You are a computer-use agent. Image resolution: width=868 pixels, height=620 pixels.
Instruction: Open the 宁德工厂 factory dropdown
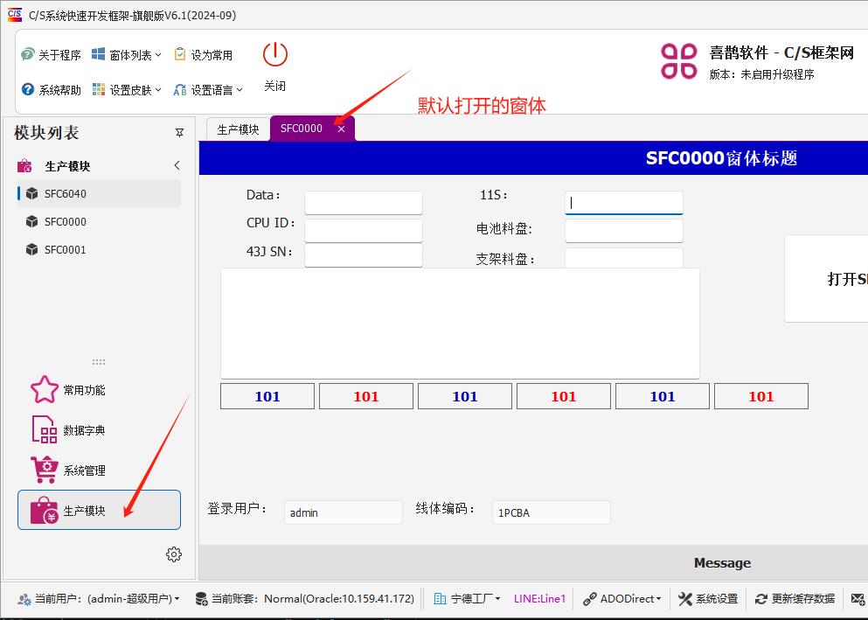click(x=469, y=599)
